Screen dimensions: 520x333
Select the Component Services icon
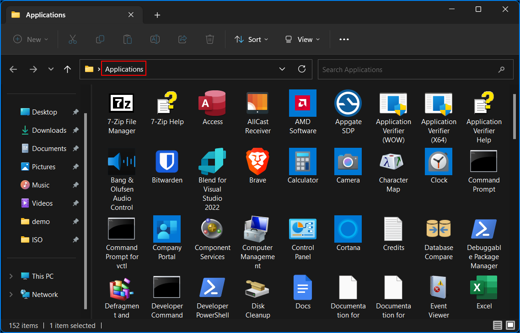point(212,229)
